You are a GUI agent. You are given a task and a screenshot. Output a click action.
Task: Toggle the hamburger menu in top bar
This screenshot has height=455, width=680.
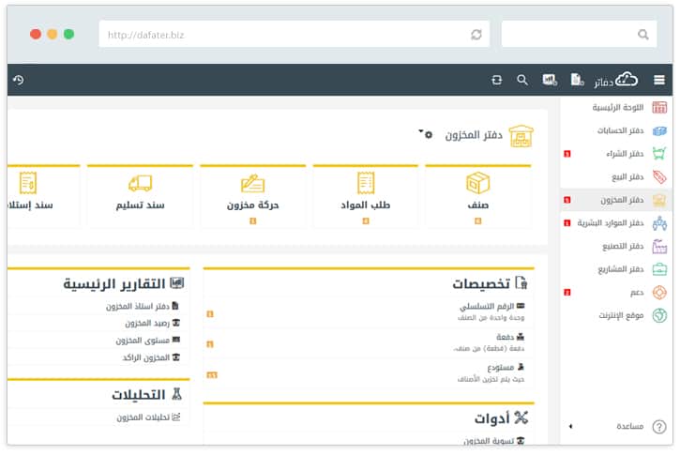(x=659, y=81)
